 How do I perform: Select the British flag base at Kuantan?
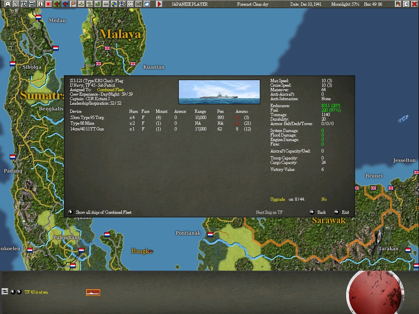pyautogui.click(x=133, y=63)
